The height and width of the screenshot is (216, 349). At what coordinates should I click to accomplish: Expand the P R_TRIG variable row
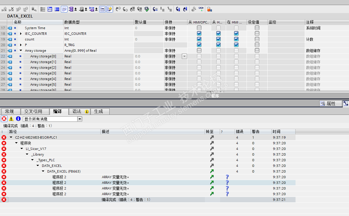pyautogui.click(x=21, y=45)
